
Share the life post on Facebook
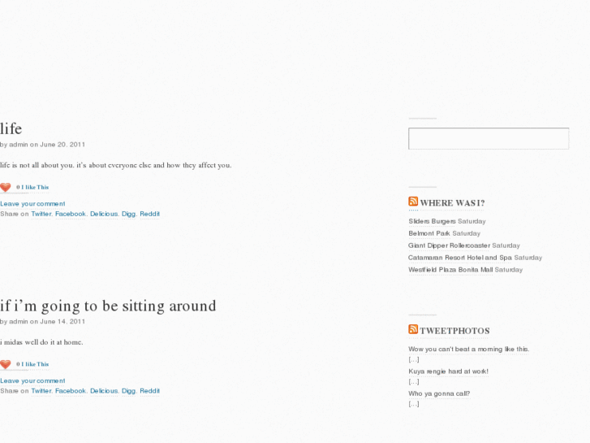[71, 214]
